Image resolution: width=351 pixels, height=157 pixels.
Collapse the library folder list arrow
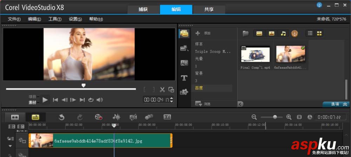tap(240, 104)
